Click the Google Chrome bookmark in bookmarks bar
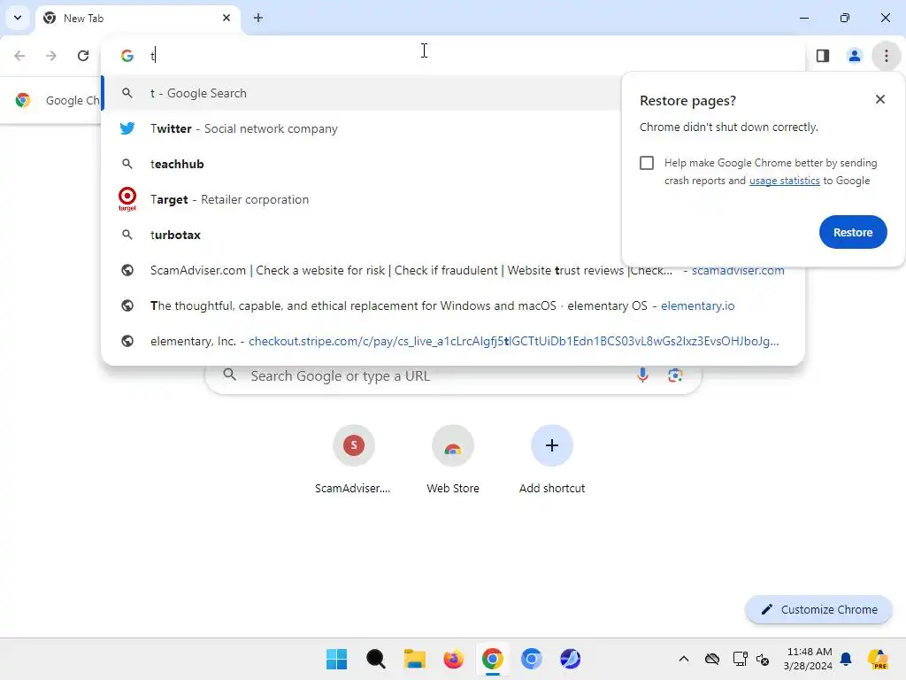 (x=57, y=101)
